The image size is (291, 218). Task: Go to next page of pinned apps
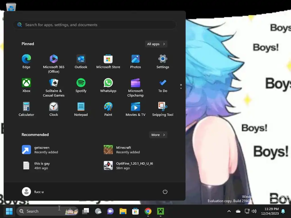click(181, 88)
